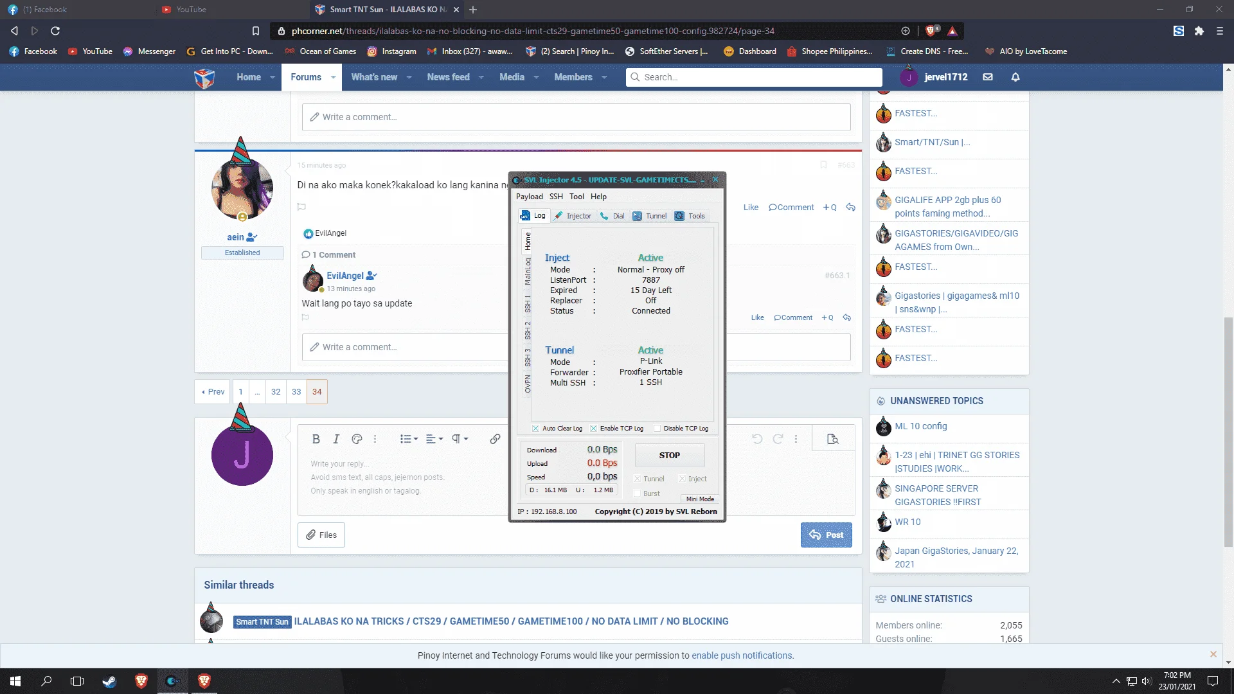Open the Windows taskbar search icon

46,681
